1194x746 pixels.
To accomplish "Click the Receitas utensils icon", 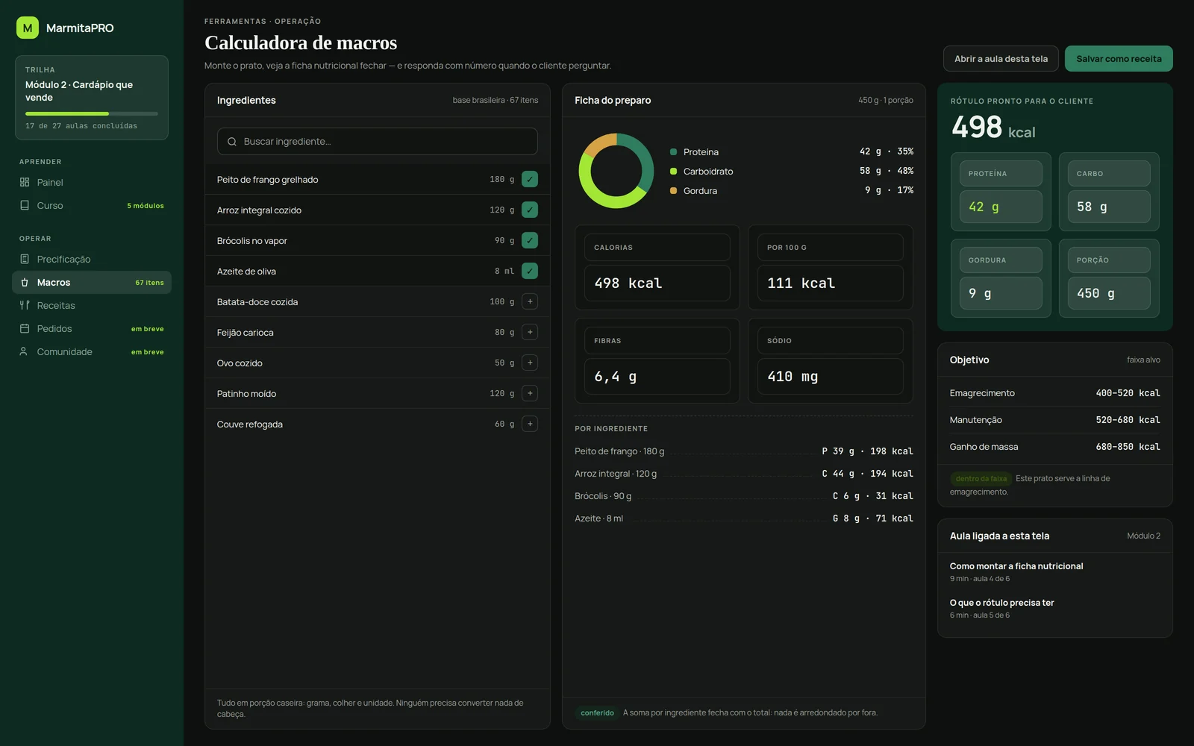I will tap(25, 305).
